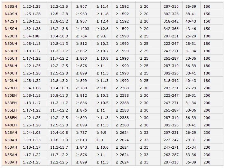
Task: Click the '≥ 843' value cell
Action: (82, 147)
